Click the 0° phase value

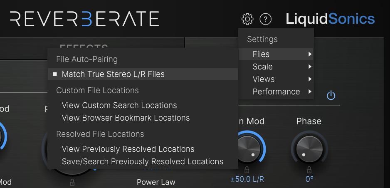pyautogui.click(x=309, y=179)
